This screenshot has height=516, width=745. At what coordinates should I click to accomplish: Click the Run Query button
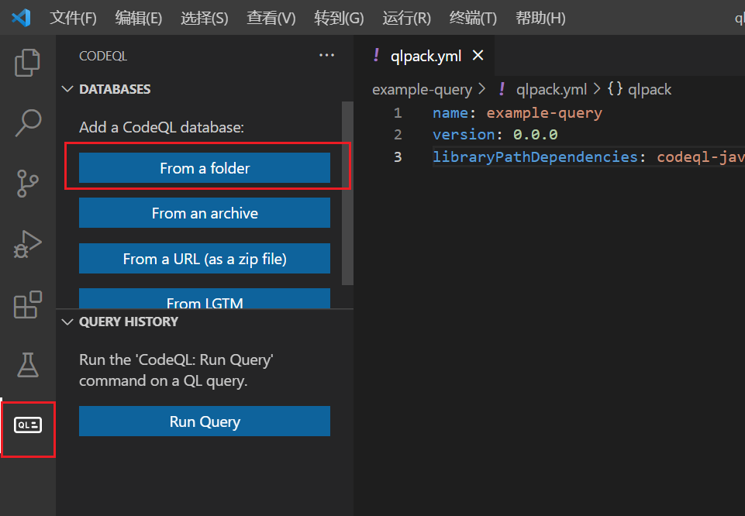point(205,421)
